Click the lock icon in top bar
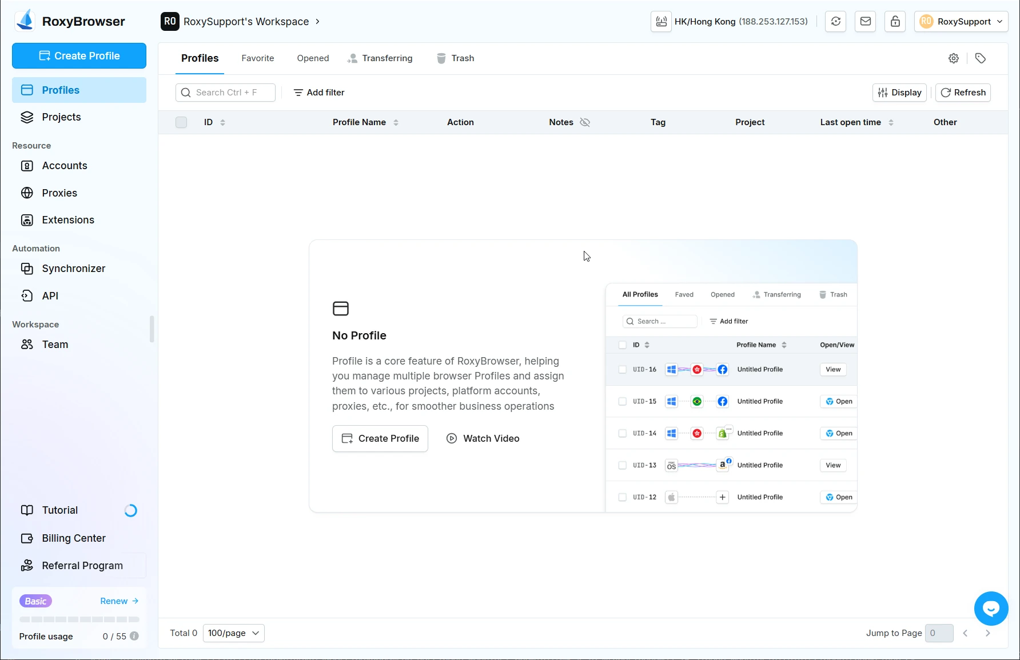 pyautogui.click(x=895, y=22)
